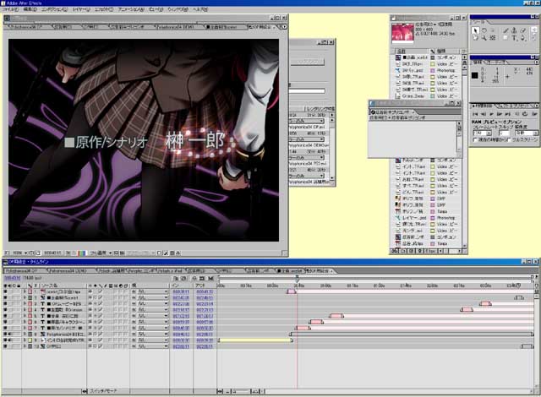This screenshot has width=541, height=397.
Task: Click layer 7 Out point timecode
Action: click(205, 328)
